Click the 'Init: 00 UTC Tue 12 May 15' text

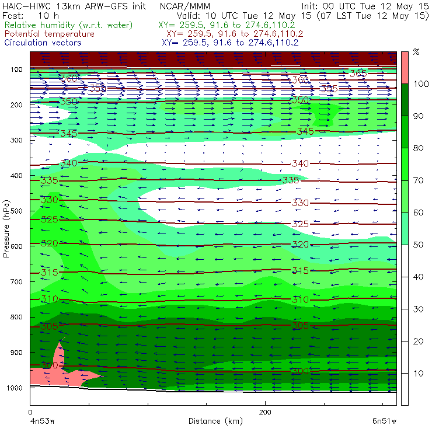pyautogui.click(x=365, y=6)
